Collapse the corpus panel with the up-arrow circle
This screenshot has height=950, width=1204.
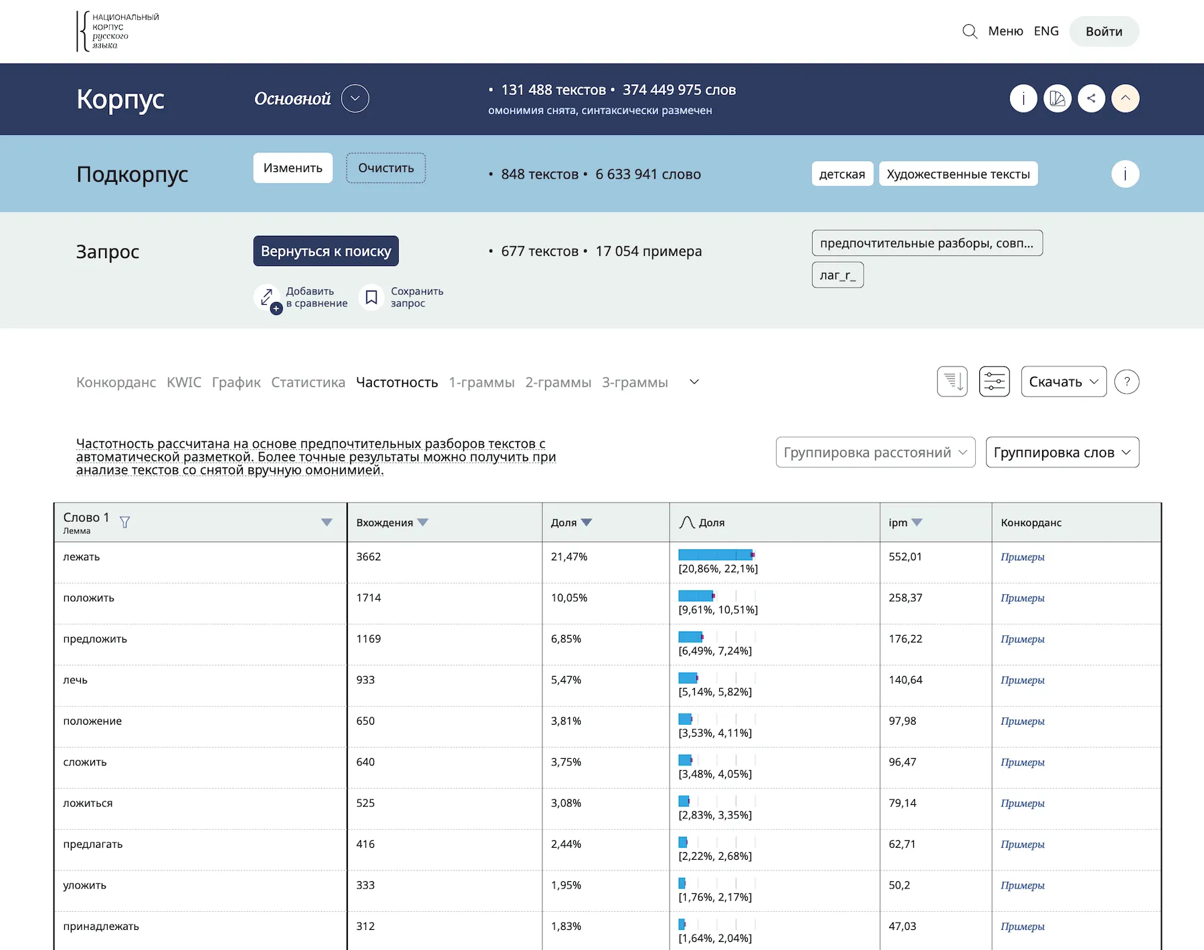click(1126, 98)
